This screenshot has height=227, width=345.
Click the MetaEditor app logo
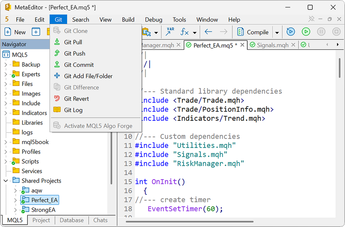click(8, 7)
